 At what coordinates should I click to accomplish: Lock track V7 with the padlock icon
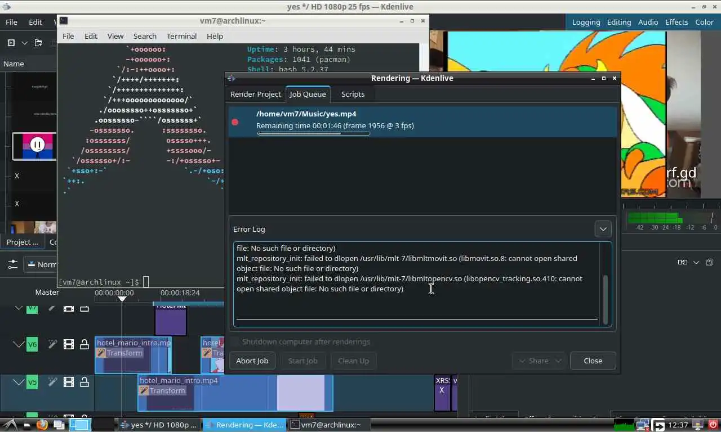point(84,308)
